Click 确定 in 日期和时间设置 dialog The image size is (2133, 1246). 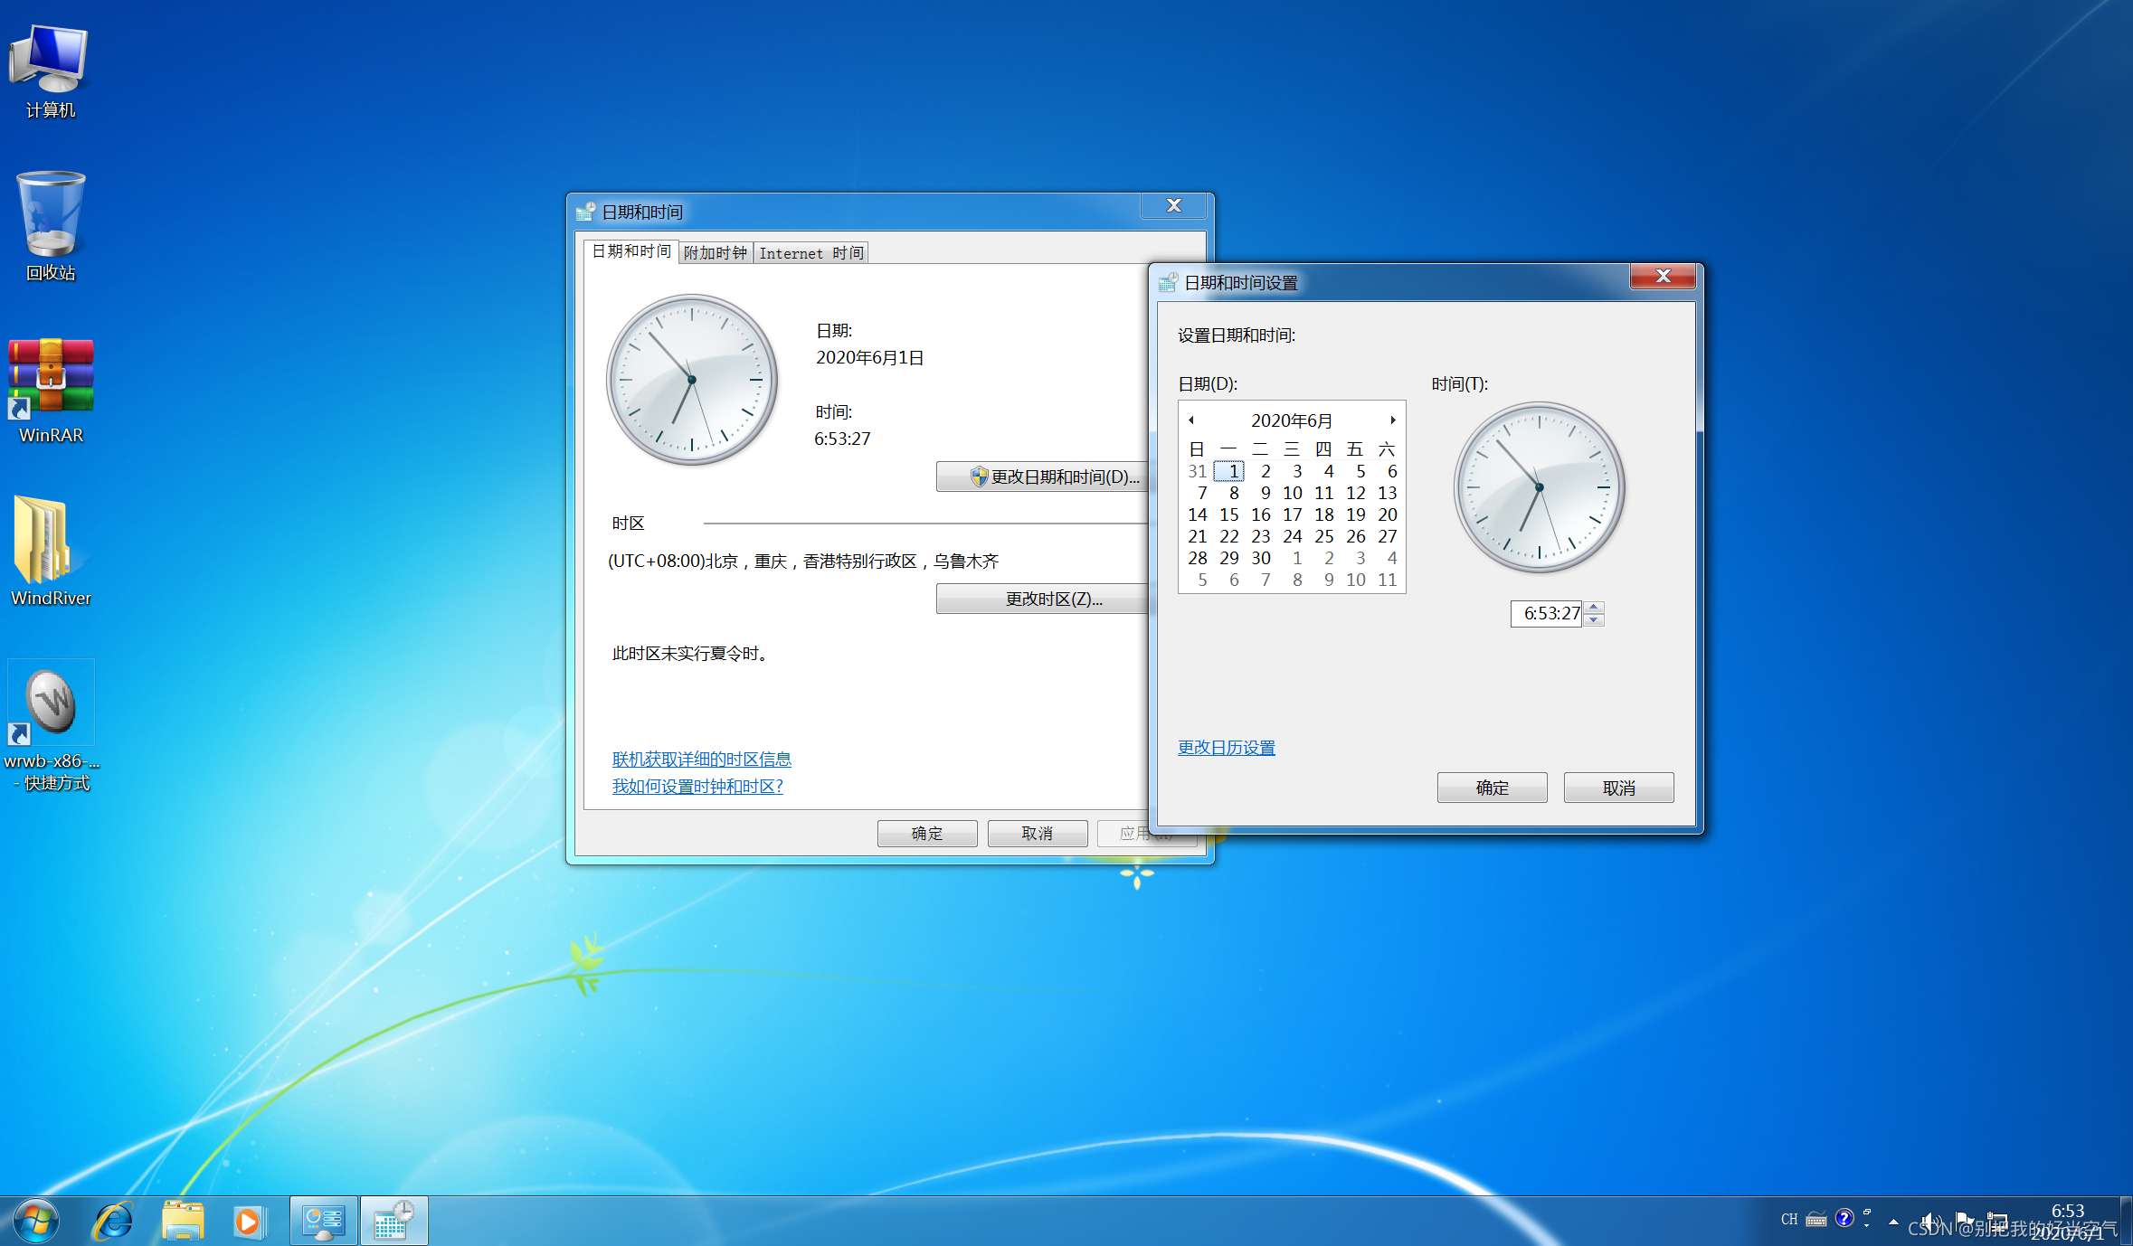1493,788
